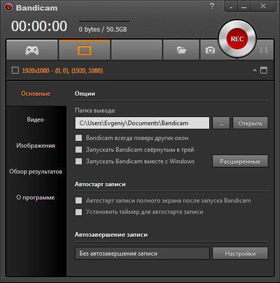
Task: Open Расширенные advanced options button
Action: point(240,161)
